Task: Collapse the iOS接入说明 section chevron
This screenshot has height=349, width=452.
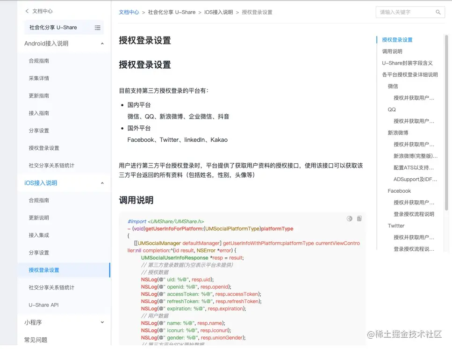Action: click(x=102, y=183)
